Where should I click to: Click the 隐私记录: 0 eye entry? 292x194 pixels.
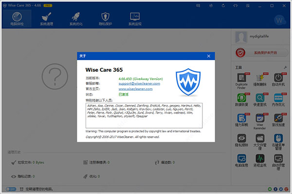pyautogui.click(x=23, y=177)
